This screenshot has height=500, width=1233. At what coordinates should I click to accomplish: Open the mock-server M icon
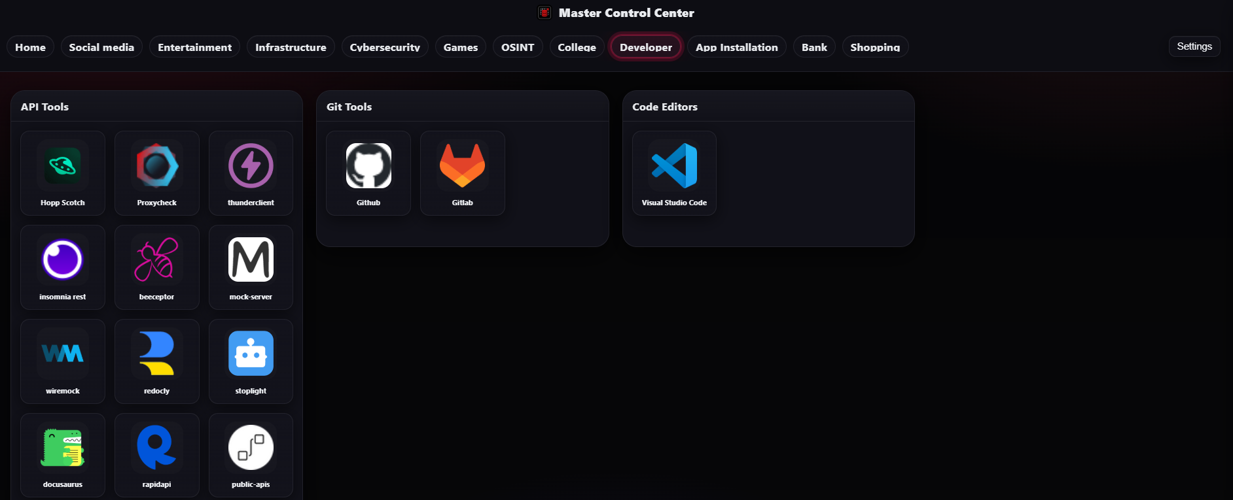coord(251,259)
